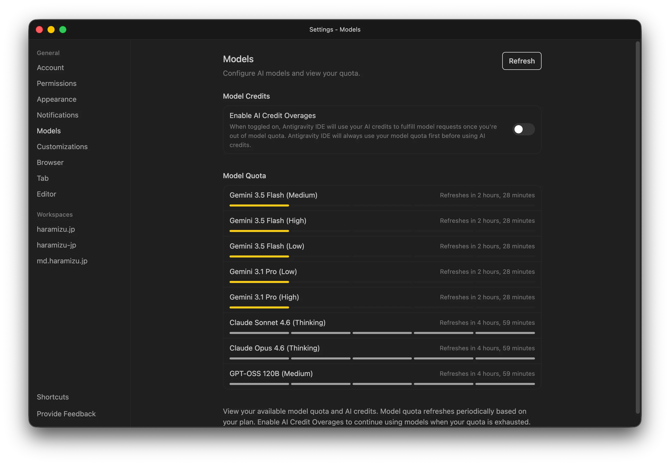Click the Claude Sonnet 4.6 (Thinking) label
This screenshot has width=670, height=465.
278,322
